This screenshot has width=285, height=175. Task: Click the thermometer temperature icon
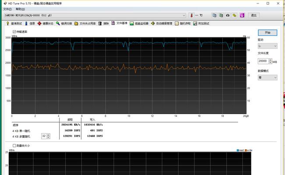tap(191, 15)
